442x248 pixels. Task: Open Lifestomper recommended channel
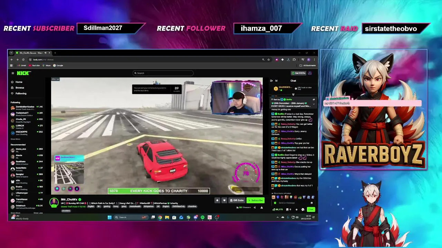27,194
